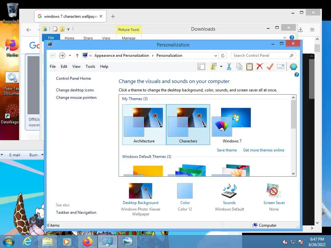Viewport: 331px width, 248px height.
Task: Open the Help menu
Action: tap(104, 67)
